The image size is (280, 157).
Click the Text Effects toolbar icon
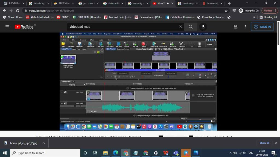(x=172, y=44)
